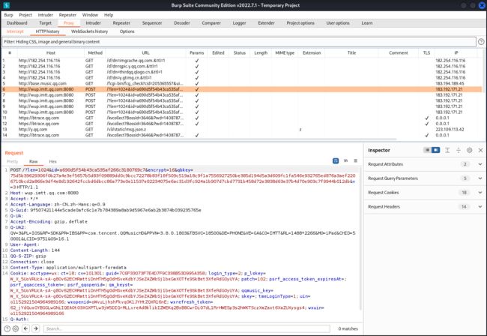Open the Help menu

[109, 15]
